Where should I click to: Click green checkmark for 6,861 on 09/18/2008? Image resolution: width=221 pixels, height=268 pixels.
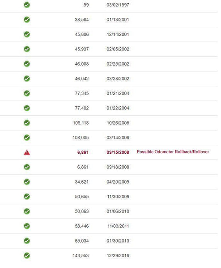coord(27,167)
